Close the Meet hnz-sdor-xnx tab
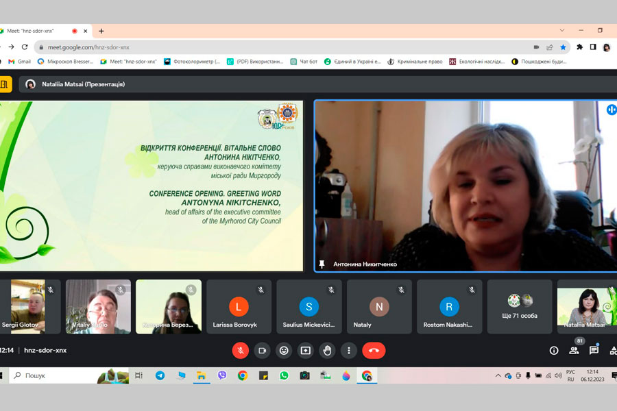The height and width of the screenshot is (411, 617). [86, 31]
